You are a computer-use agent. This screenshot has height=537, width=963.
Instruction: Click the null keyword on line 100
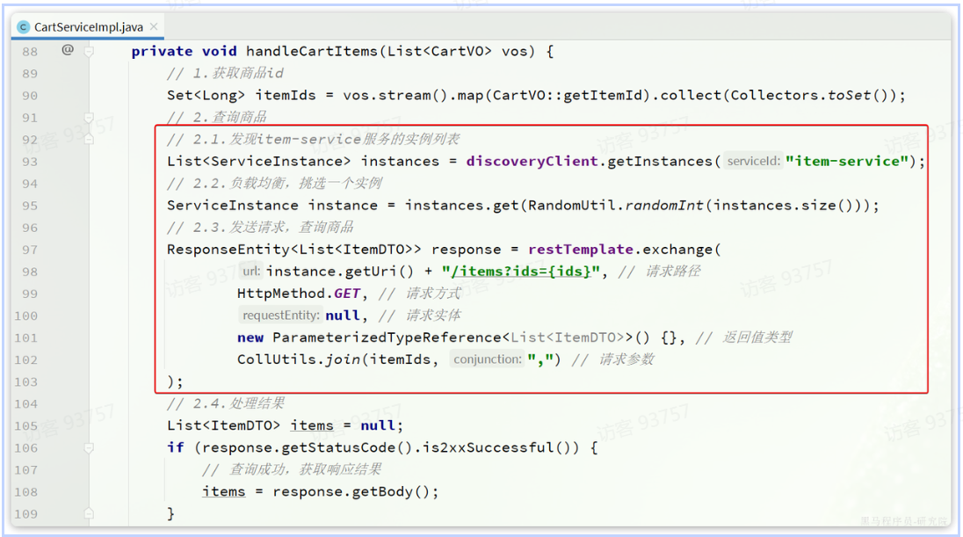pos(343,316)
